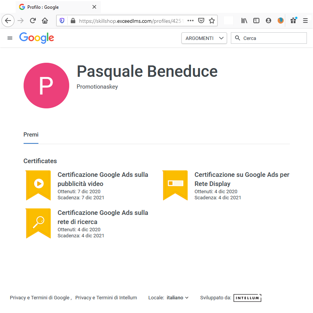The image size is (313, 313).
Task: Change locale via the italiano dropdown
Action: (x=177, y=298)
